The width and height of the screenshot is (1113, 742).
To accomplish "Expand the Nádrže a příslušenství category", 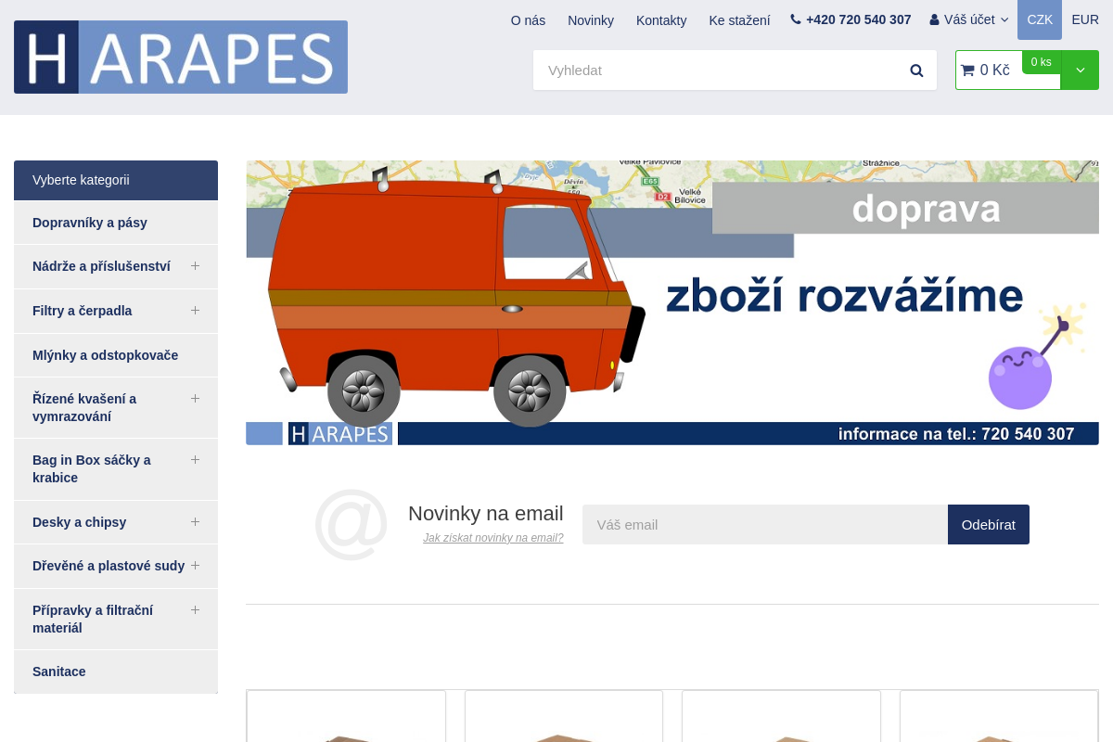I will coord(195,265).
